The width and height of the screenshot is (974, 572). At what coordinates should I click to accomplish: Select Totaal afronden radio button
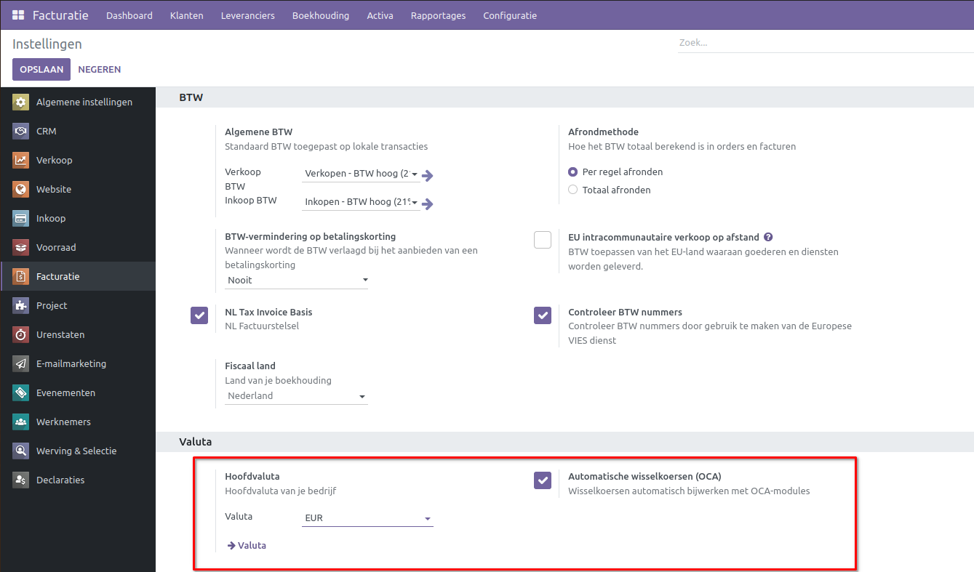(573, 190)
